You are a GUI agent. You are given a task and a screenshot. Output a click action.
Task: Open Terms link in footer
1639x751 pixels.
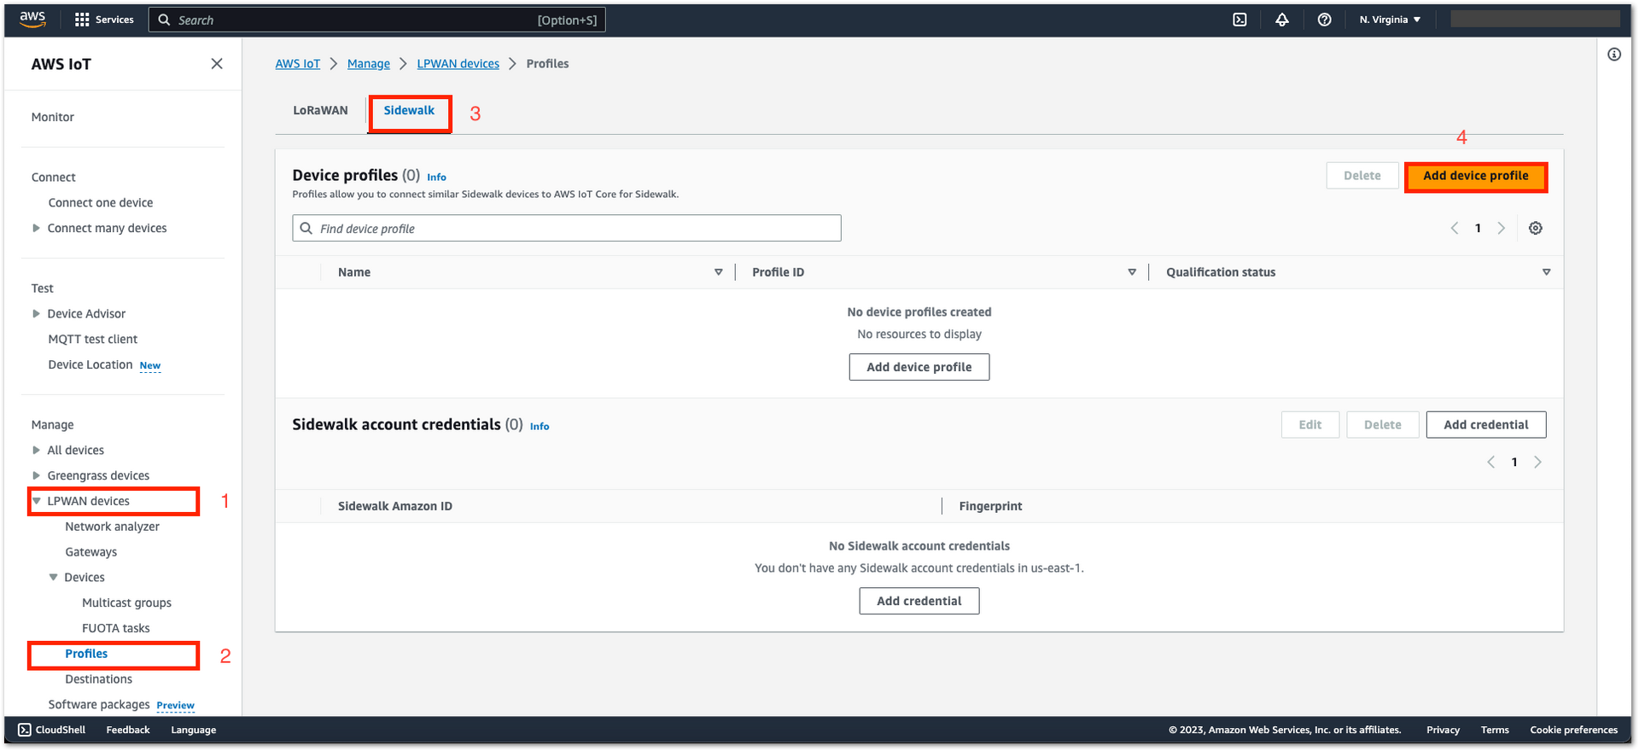coord(1495,730)
